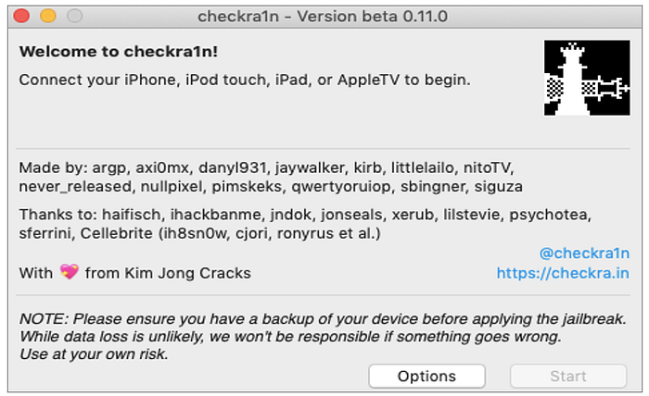Click the 'Cellebrite' credit text

[x=116, y=233]
